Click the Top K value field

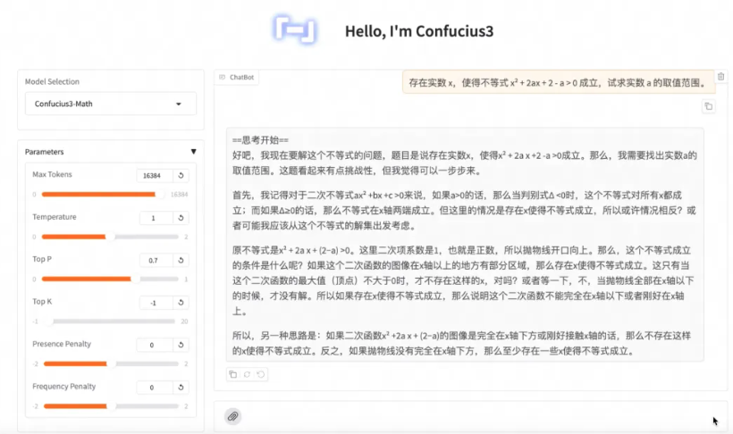pos(156,303)
